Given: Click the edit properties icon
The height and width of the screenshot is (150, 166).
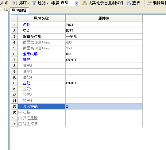Looking at the screenshot, I should click(149, 3).
